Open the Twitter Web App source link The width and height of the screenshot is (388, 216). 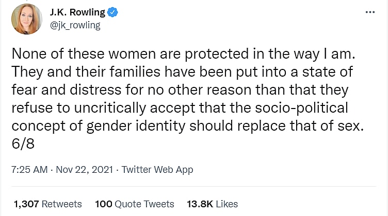pos(157,169)
